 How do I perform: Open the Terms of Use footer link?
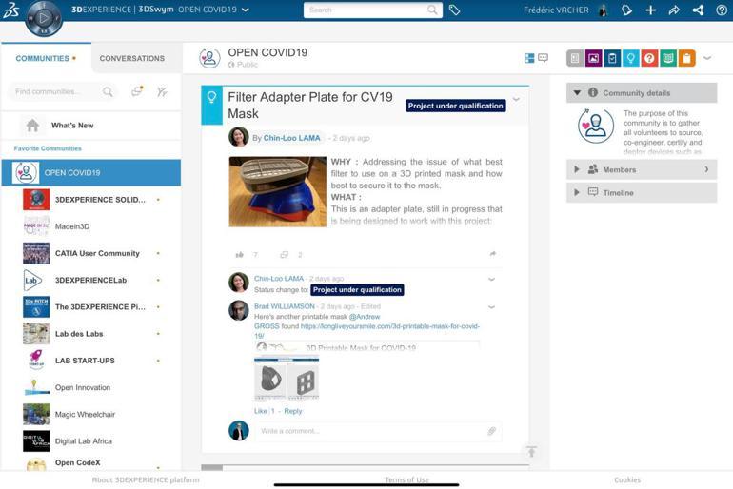point(406,479)
